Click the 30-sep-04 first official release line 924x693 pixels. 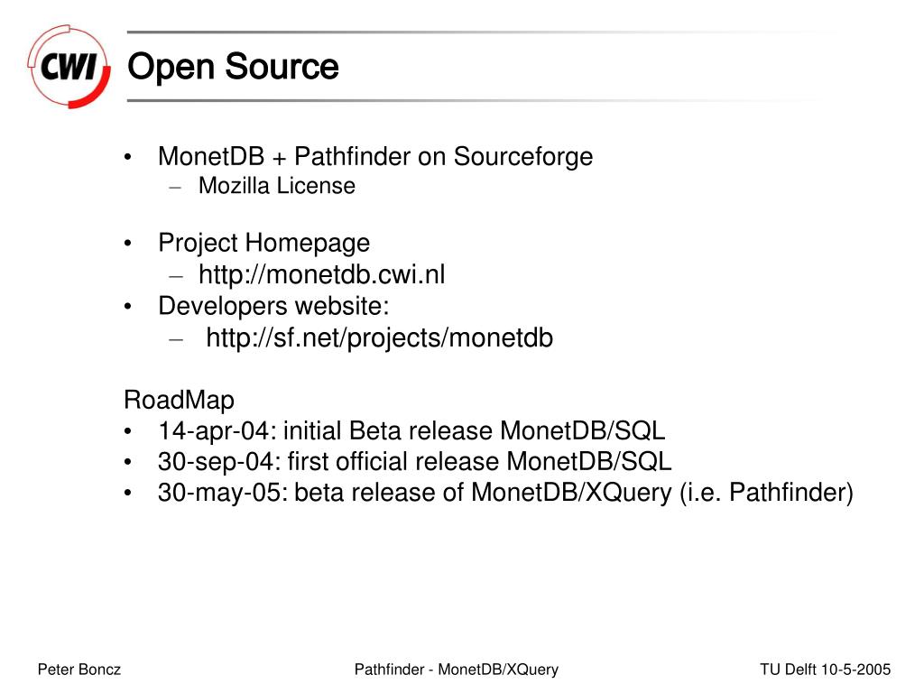tap(414, 461)
